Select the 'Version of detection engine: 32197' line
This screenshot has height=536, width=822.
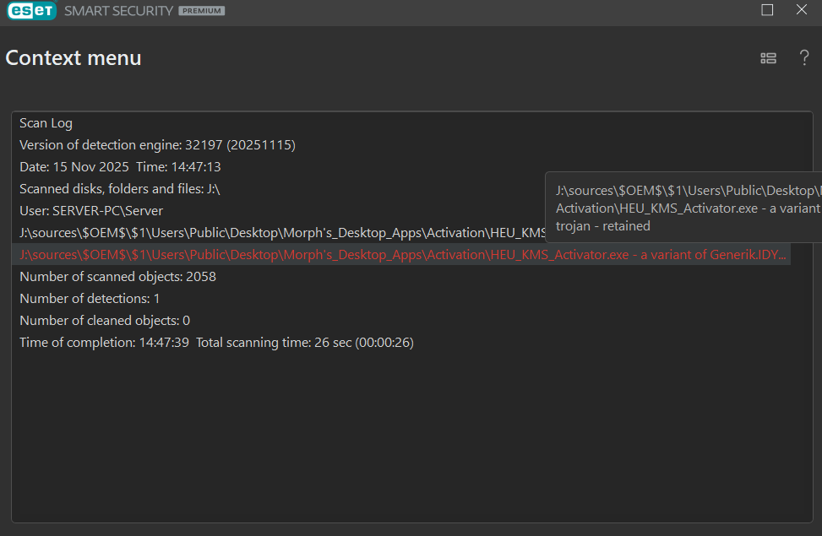(157, 145)
